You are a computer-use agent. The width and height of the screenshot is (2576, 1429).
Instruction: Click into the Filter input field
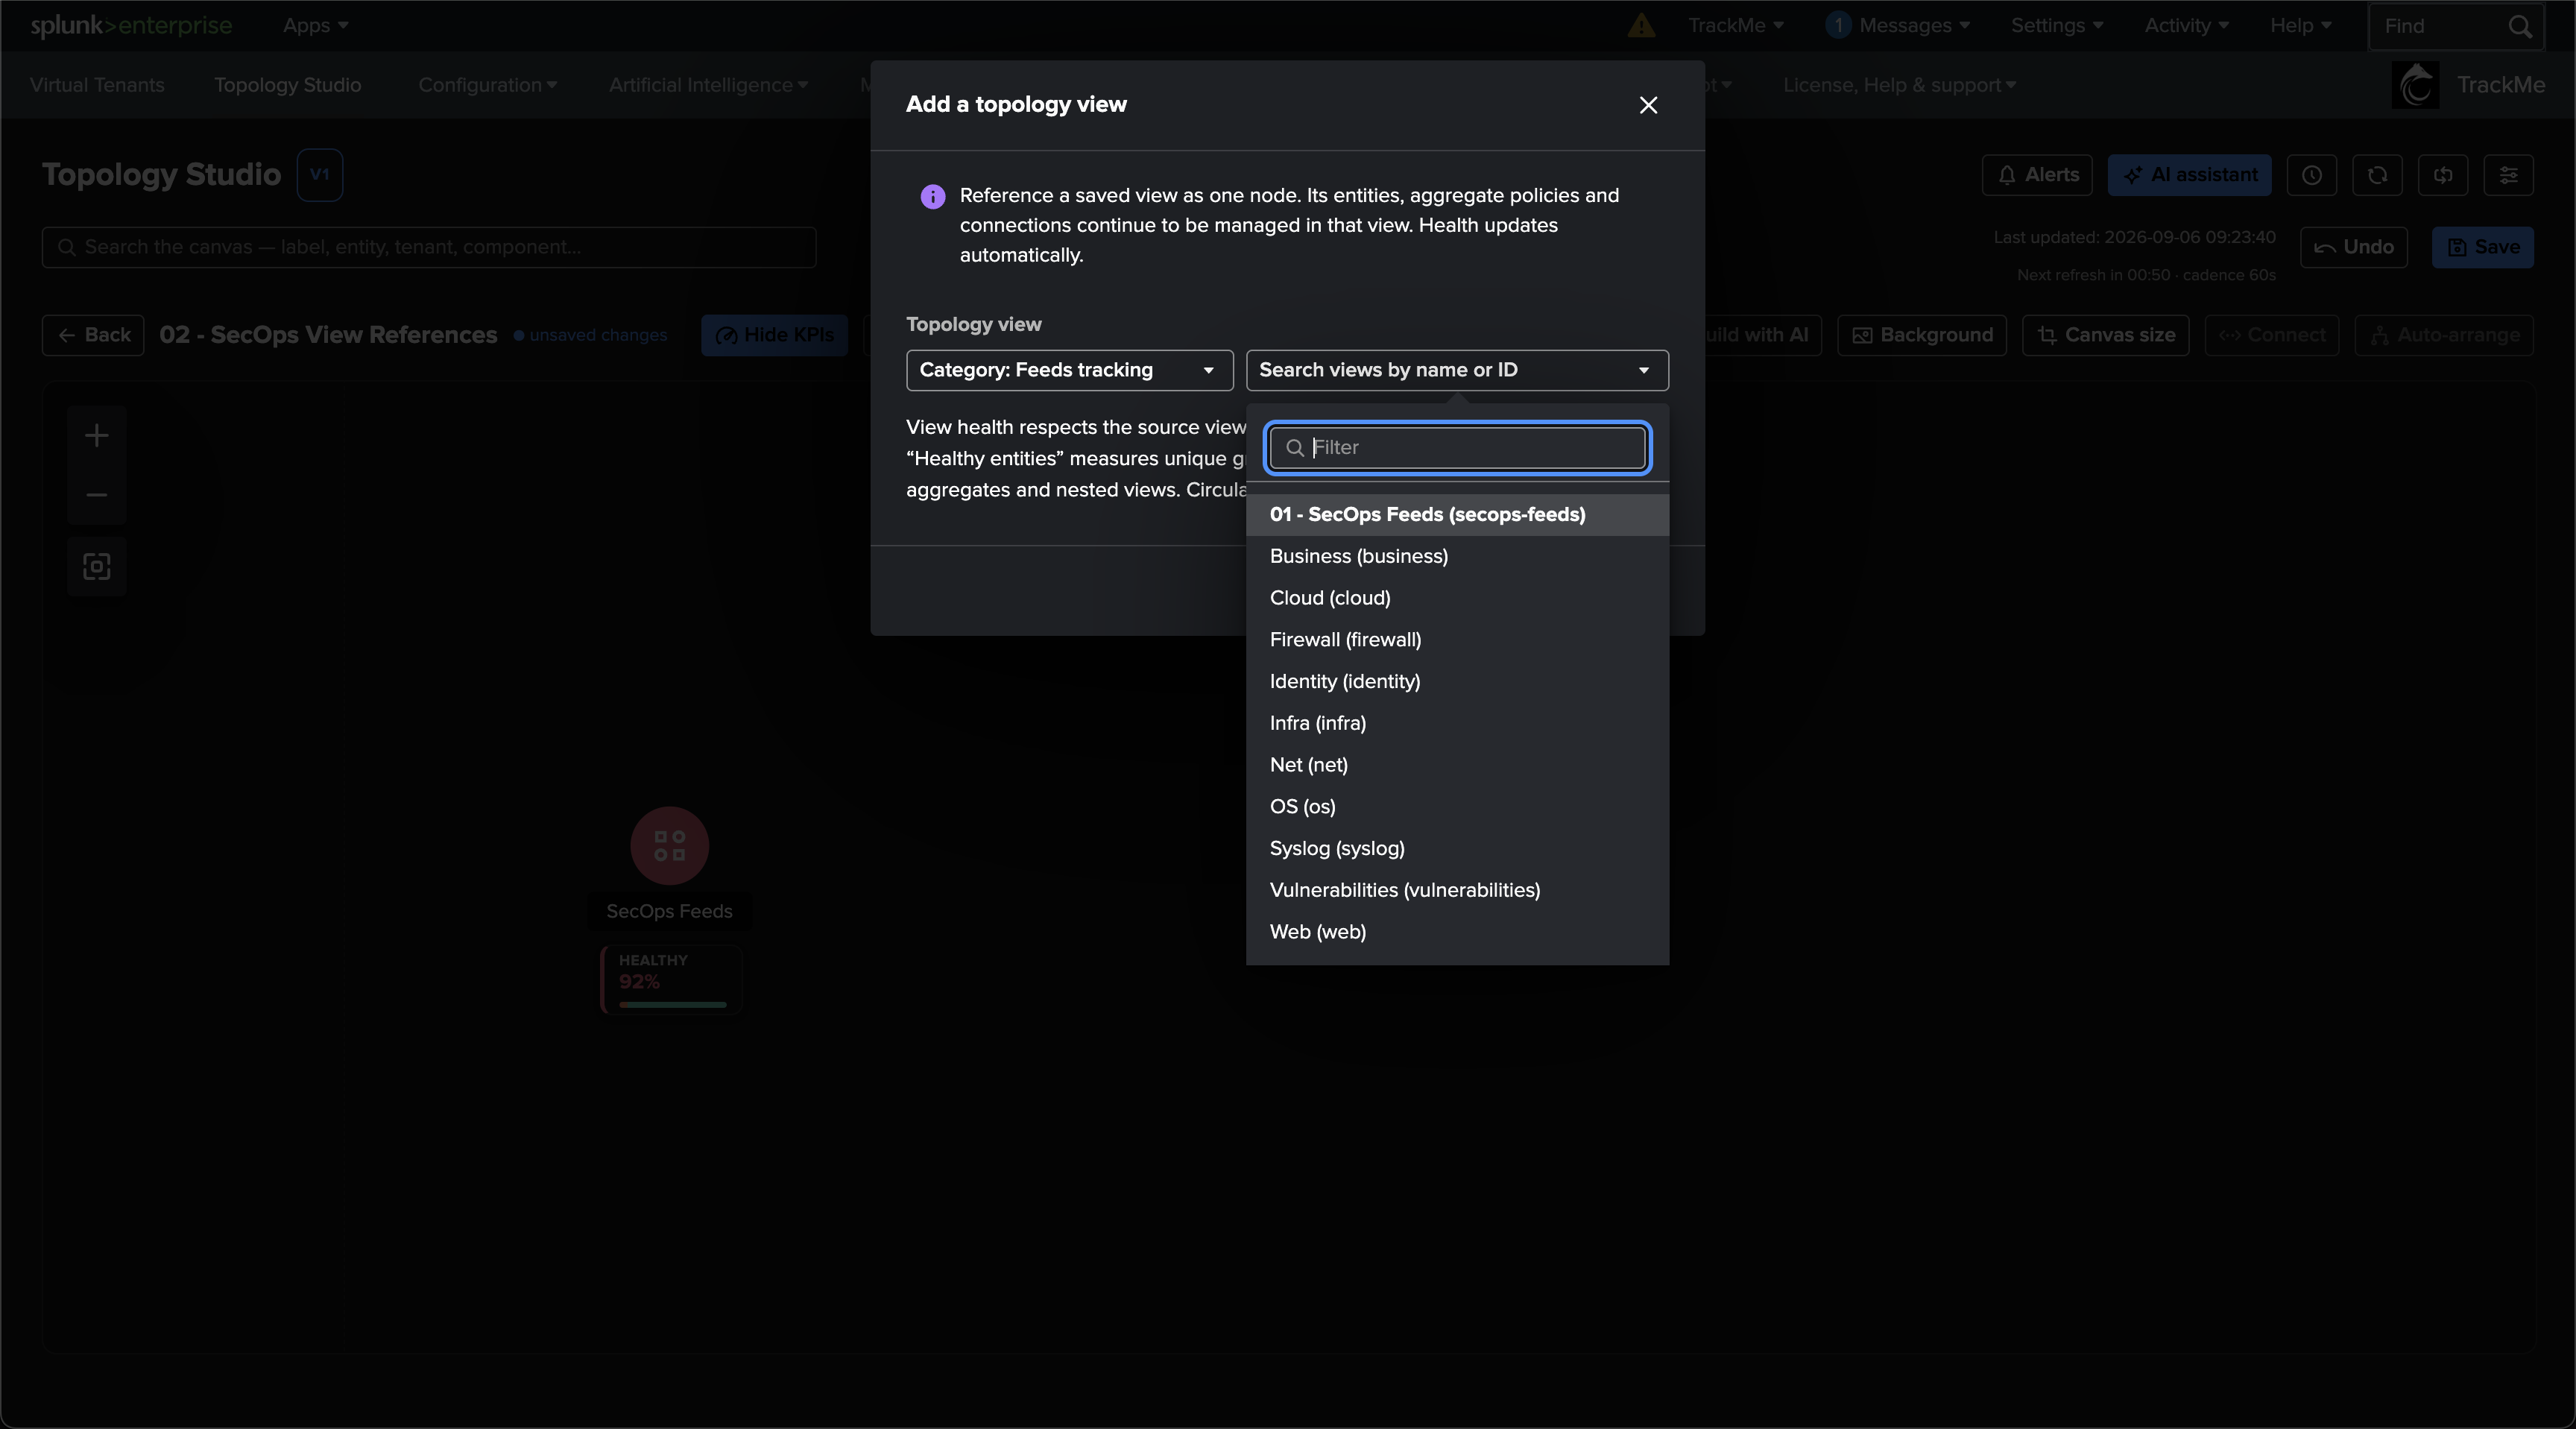(x=1457, y=448)
